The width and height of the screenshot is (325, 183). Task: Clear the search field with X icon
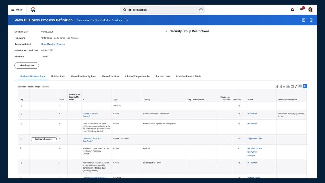(x=201, y=10)
